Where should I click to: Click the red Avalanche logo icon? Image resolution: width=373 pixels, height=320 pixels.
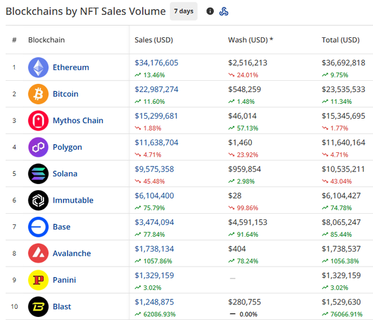[x=38, y=254]
